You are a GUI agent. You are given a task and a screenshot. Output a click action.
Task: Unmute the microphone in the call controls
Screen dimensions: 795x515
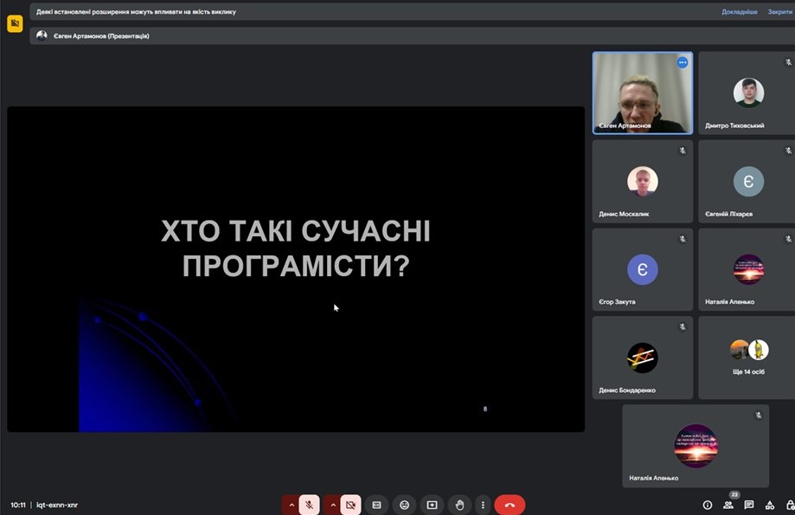click(309, 505)
